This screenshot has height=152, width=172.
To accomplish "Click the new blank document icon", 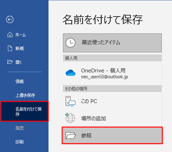I will click(10, 48).
